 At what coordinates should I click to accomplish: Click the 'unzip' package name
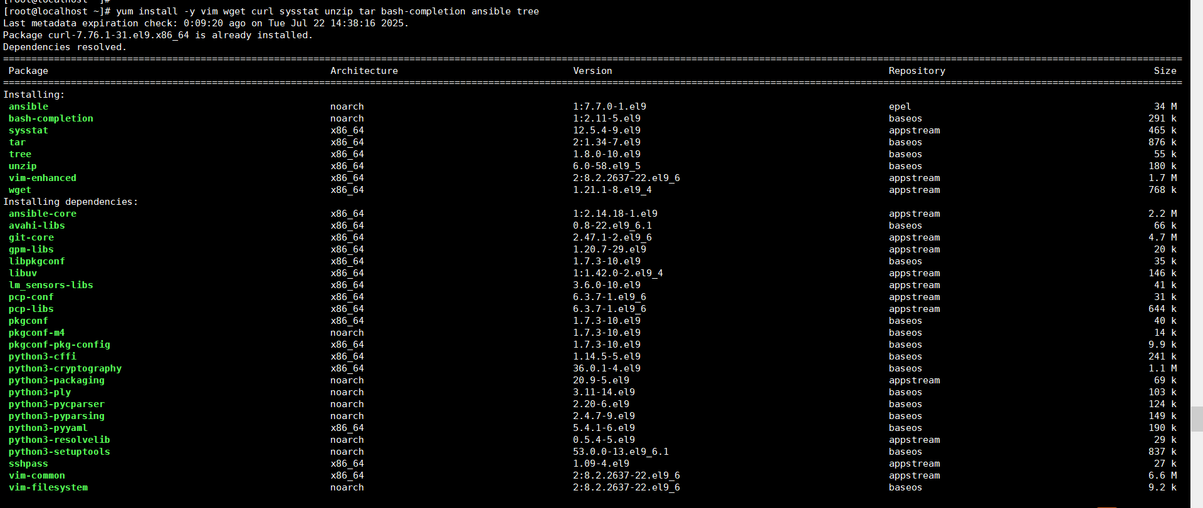point(23,166)
